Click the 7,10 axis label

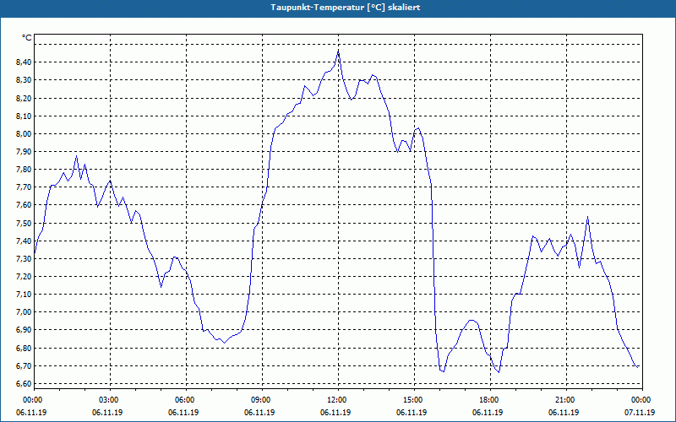(x=24, y=294)
